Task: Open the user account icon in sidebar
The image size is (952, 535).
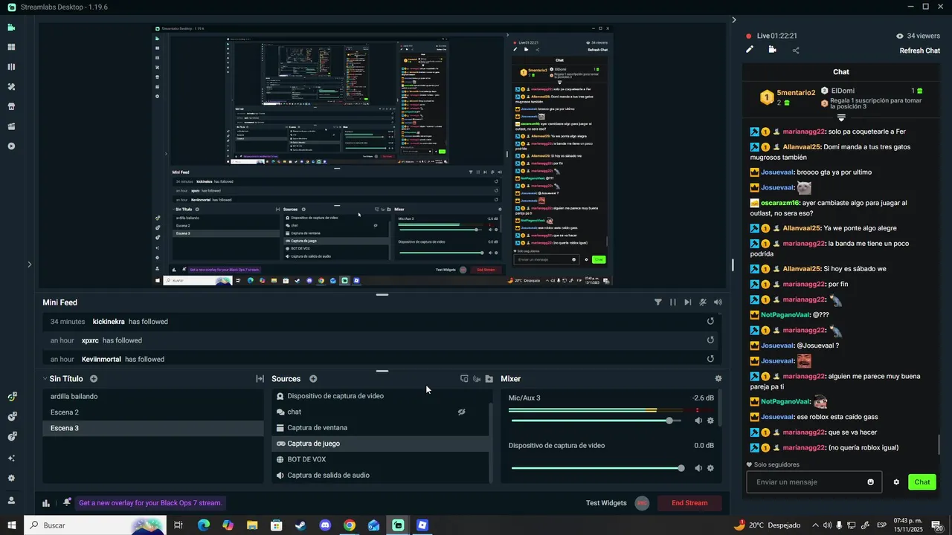Action: tap(11, 500)
